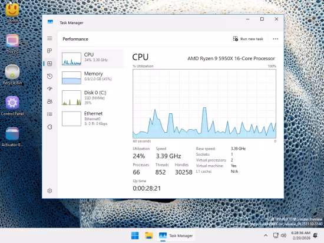Screen dimensions: 324x243
Task: Open the App history page icon
Action: [49, 76]
